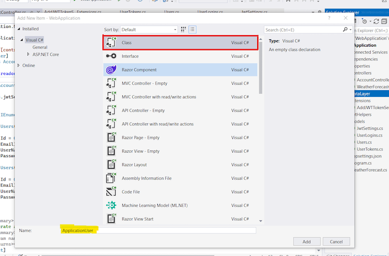Open the Sort by Default dropdown
The height and width of the screenshot is (256, 389).
click(x=149, y=30)
